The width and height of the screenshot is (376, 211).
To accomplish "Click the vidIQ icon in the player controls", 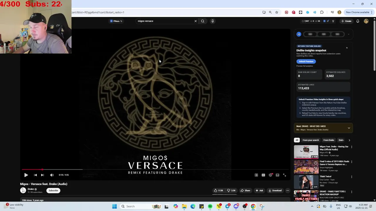I will pos(256,175).
